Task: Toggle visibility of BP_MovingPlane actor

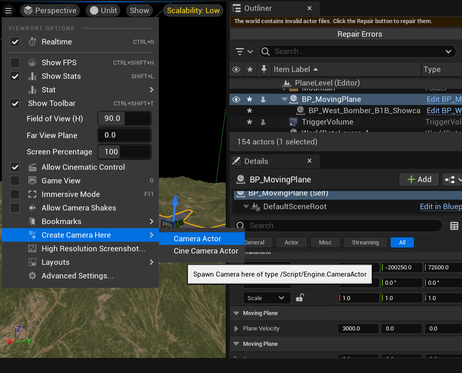Action: pos(236,100)
